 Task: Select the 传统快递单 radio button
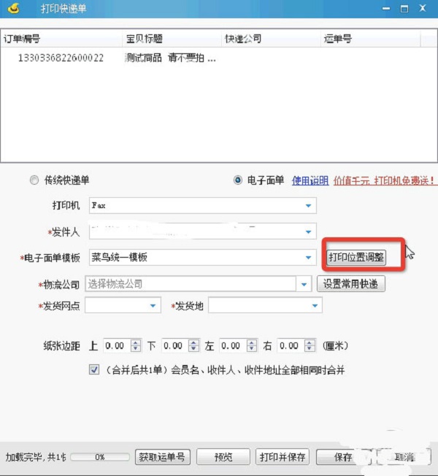pos(34,180)
